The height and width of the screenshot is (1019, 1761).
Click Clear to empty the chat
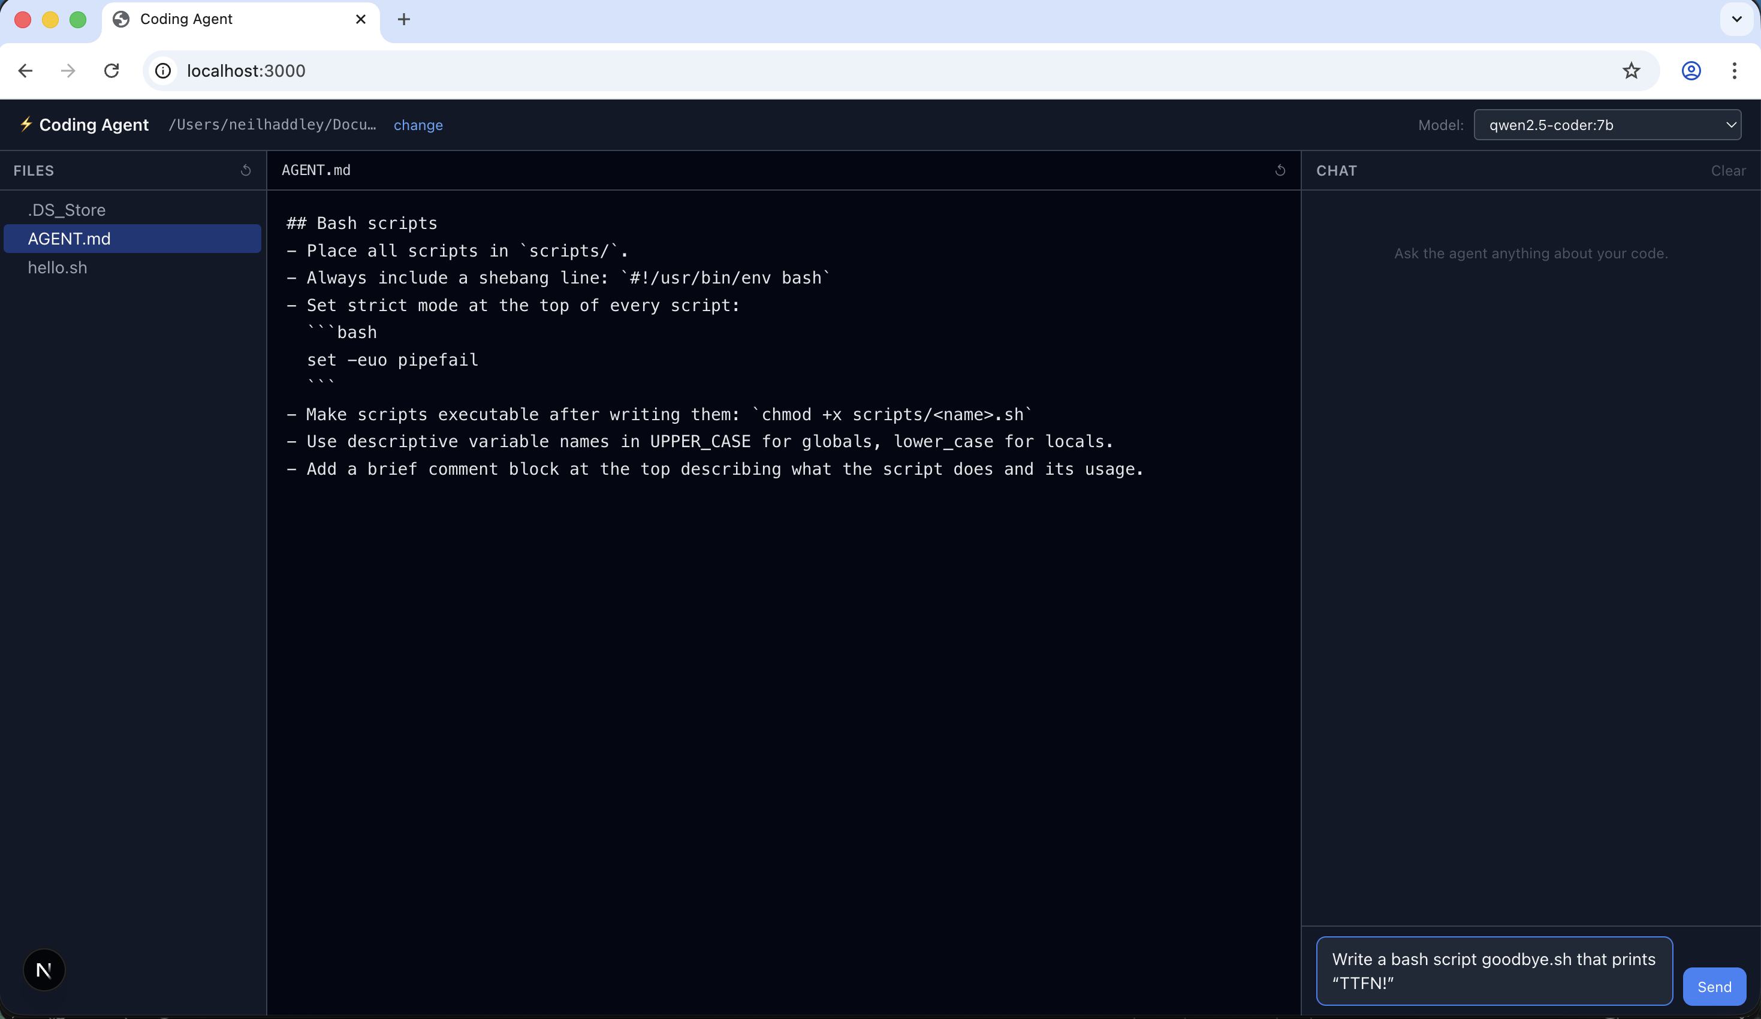click(1727, 170)
